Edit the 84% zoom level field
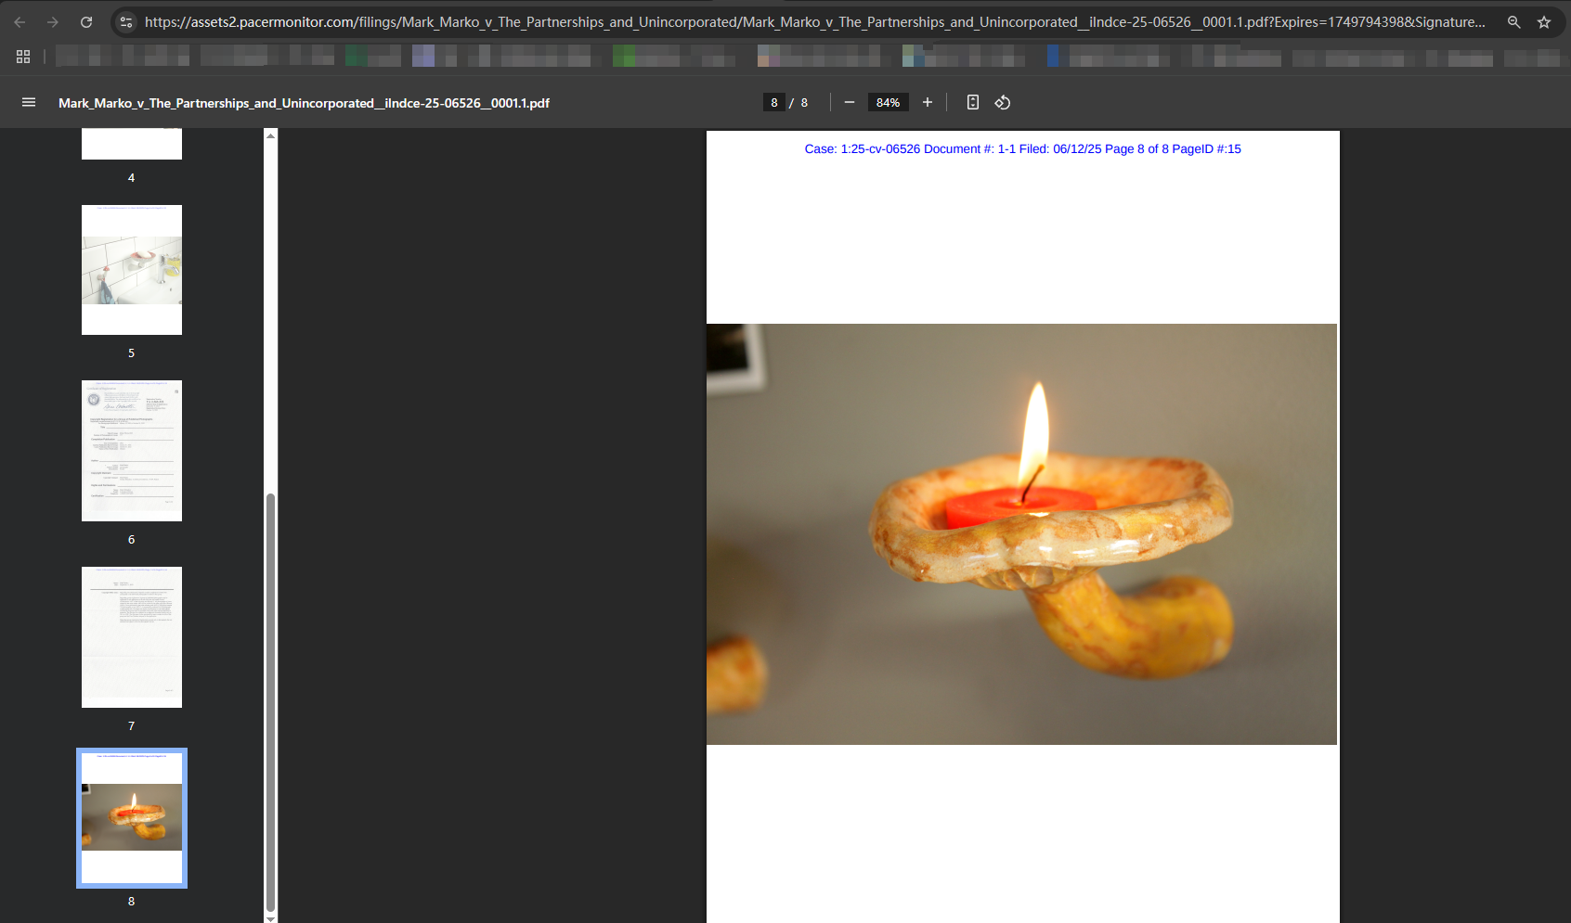The height and width of the screenshot is (923, 1571). 888,102
